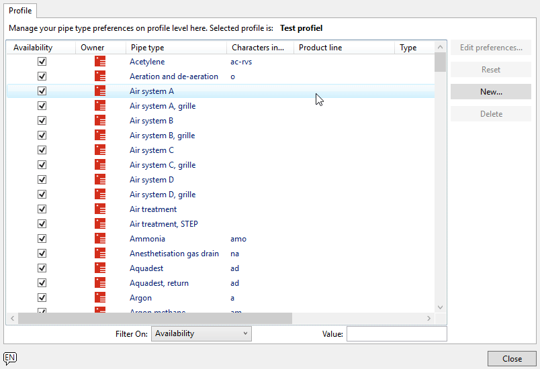Click the owner icon for Air system A, grille

pos(100,106)
